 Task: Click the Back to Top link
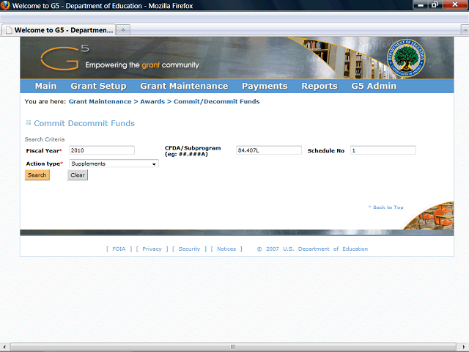[x=385, y=207]
